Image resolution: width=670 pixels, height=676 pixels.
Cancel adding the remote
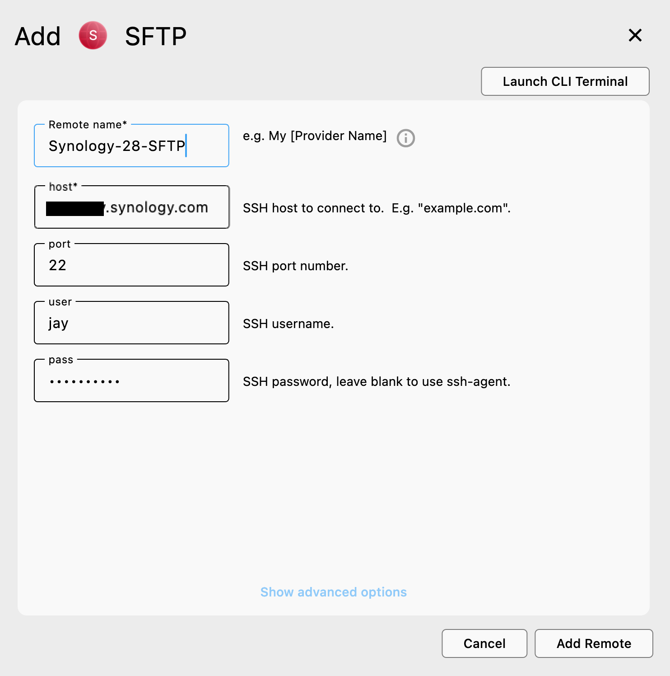484,643
